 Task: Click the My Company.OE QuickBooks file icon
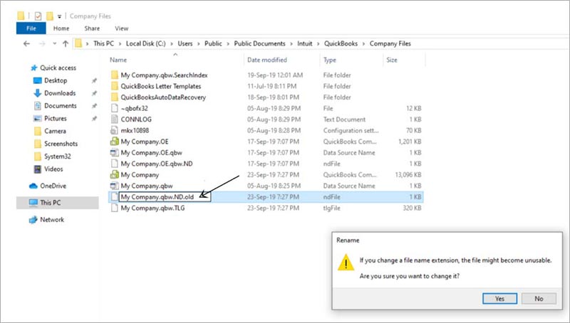pos(115,142)
